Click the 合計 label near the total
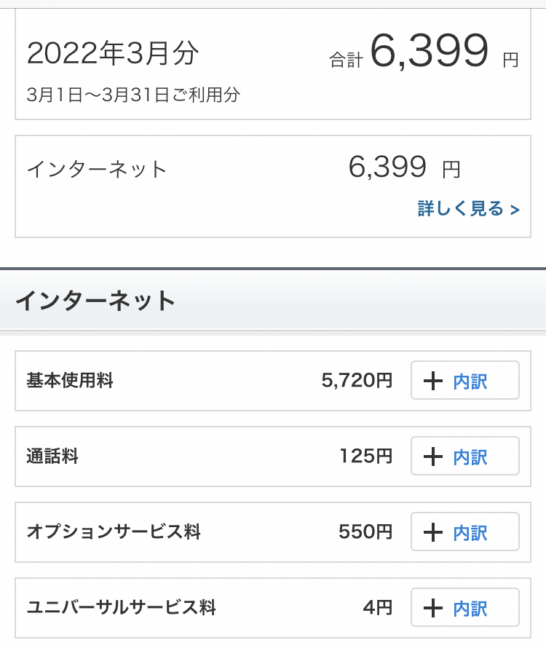The image size is (546, 648). point(346,61)
